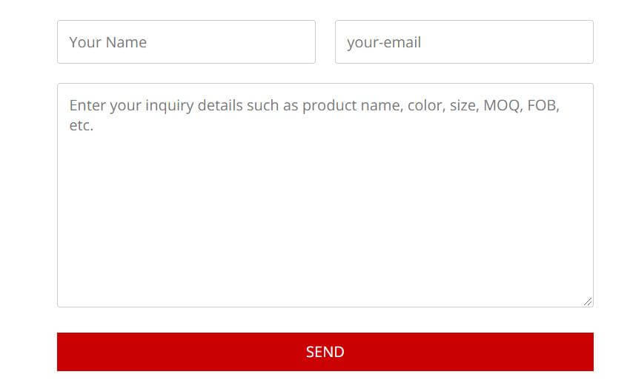Select the "Your Name" placeholder text box
The image size is (630, 383).
(x=186, y=41)
